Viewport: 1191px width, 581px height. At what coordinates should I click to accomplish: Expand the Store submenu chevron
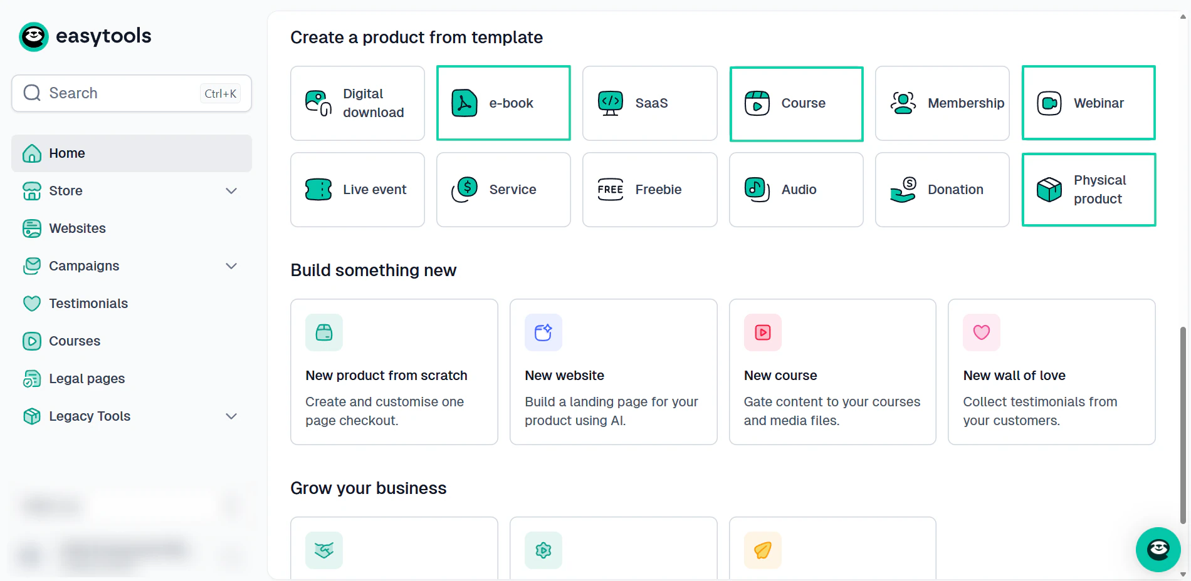pyautogui.click(x=231, y=191)
